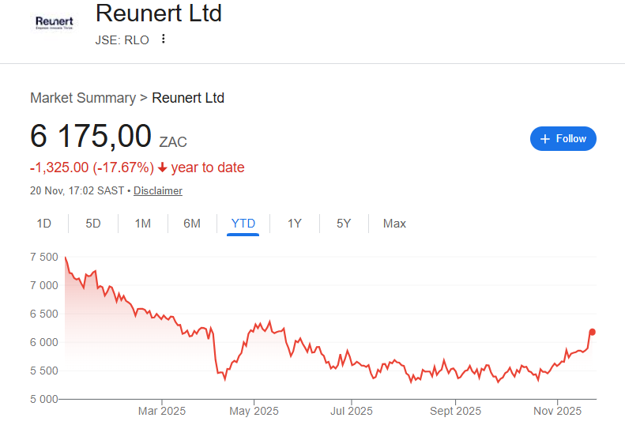Click the Reunert Ltd page title
Screen dimensions: 625x429
pos(158,13)
